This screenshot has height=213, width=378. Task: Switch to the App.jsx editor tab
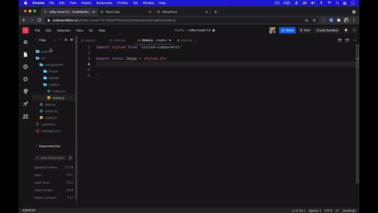click(x=89, y=40)
